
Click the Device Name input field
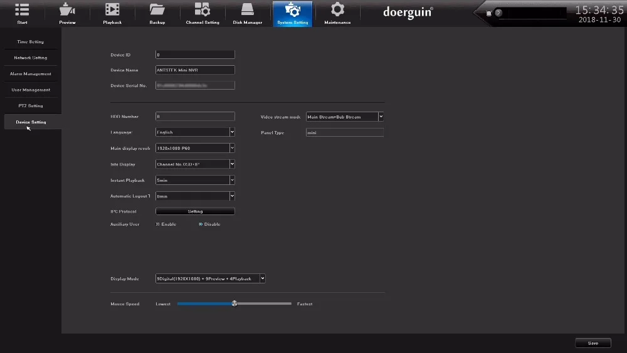point(195,70)
